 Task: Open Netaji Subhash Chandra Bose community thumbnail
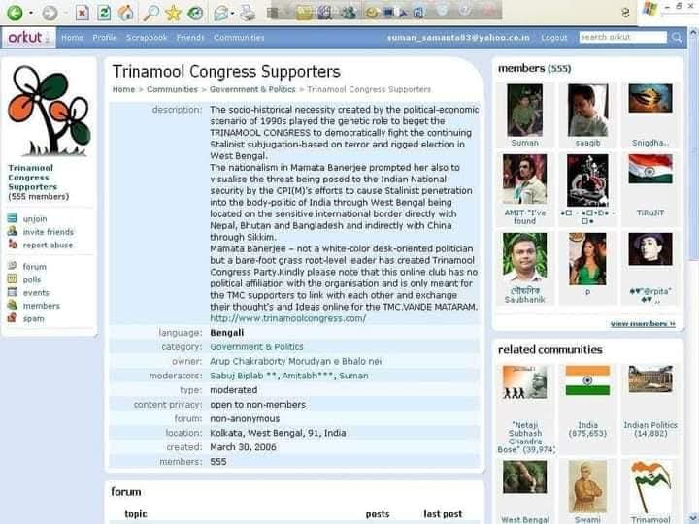(524, 382)
